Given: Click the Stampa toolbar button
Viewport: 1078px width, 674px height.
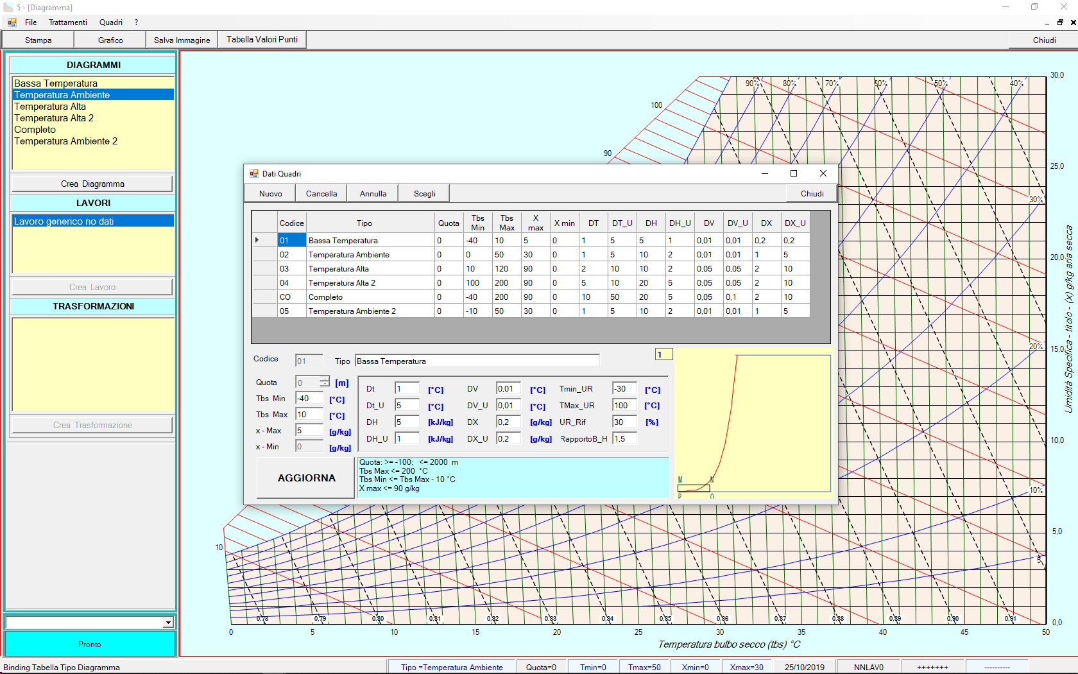Looking at the screenshot, I should [38, 40].
